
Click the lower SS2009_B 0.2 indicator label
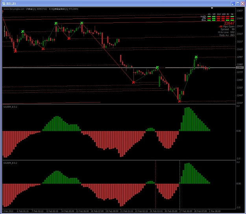click(x=10, y=163)
